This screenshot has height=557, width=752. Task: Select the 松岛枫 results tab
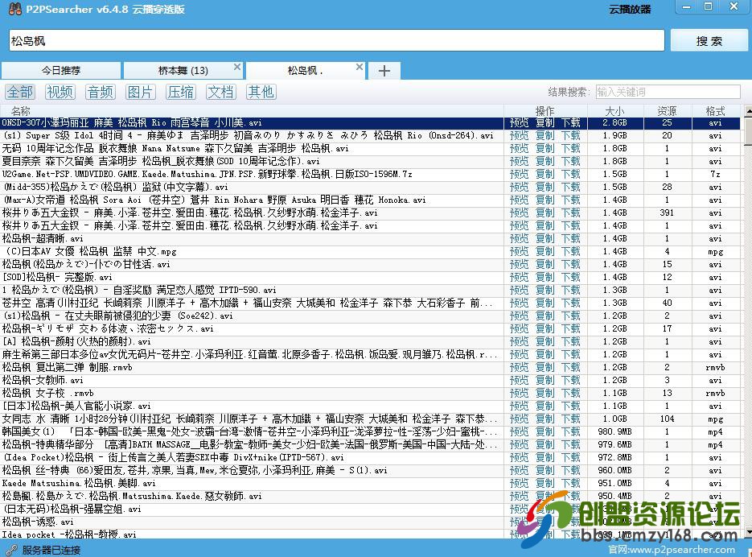click(305, 71)
